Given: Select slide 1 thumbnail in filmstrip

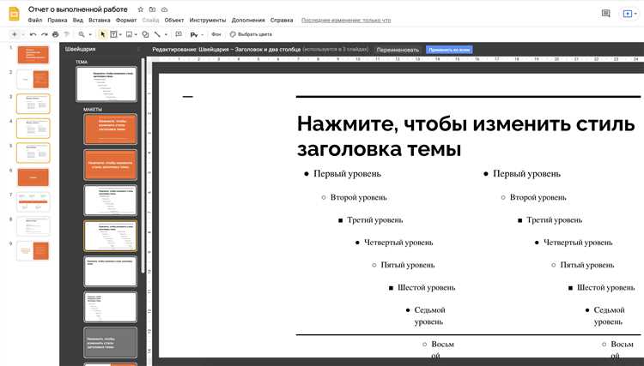Looking at the screenshot, I should [33, 55].
